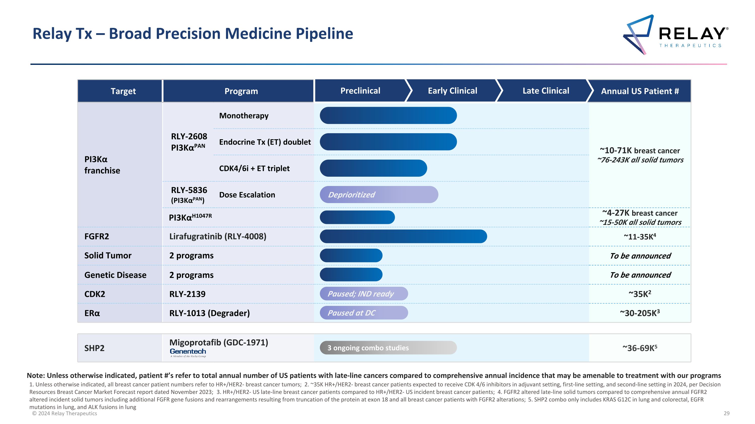Click the Annual US Patient # header
The width and height of the screenshot is (755, 424).
pyautogui.click(x=640, y=91)
